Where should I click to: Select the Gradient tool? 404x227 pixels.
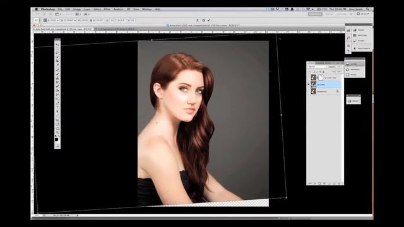[x=57, y=91]
